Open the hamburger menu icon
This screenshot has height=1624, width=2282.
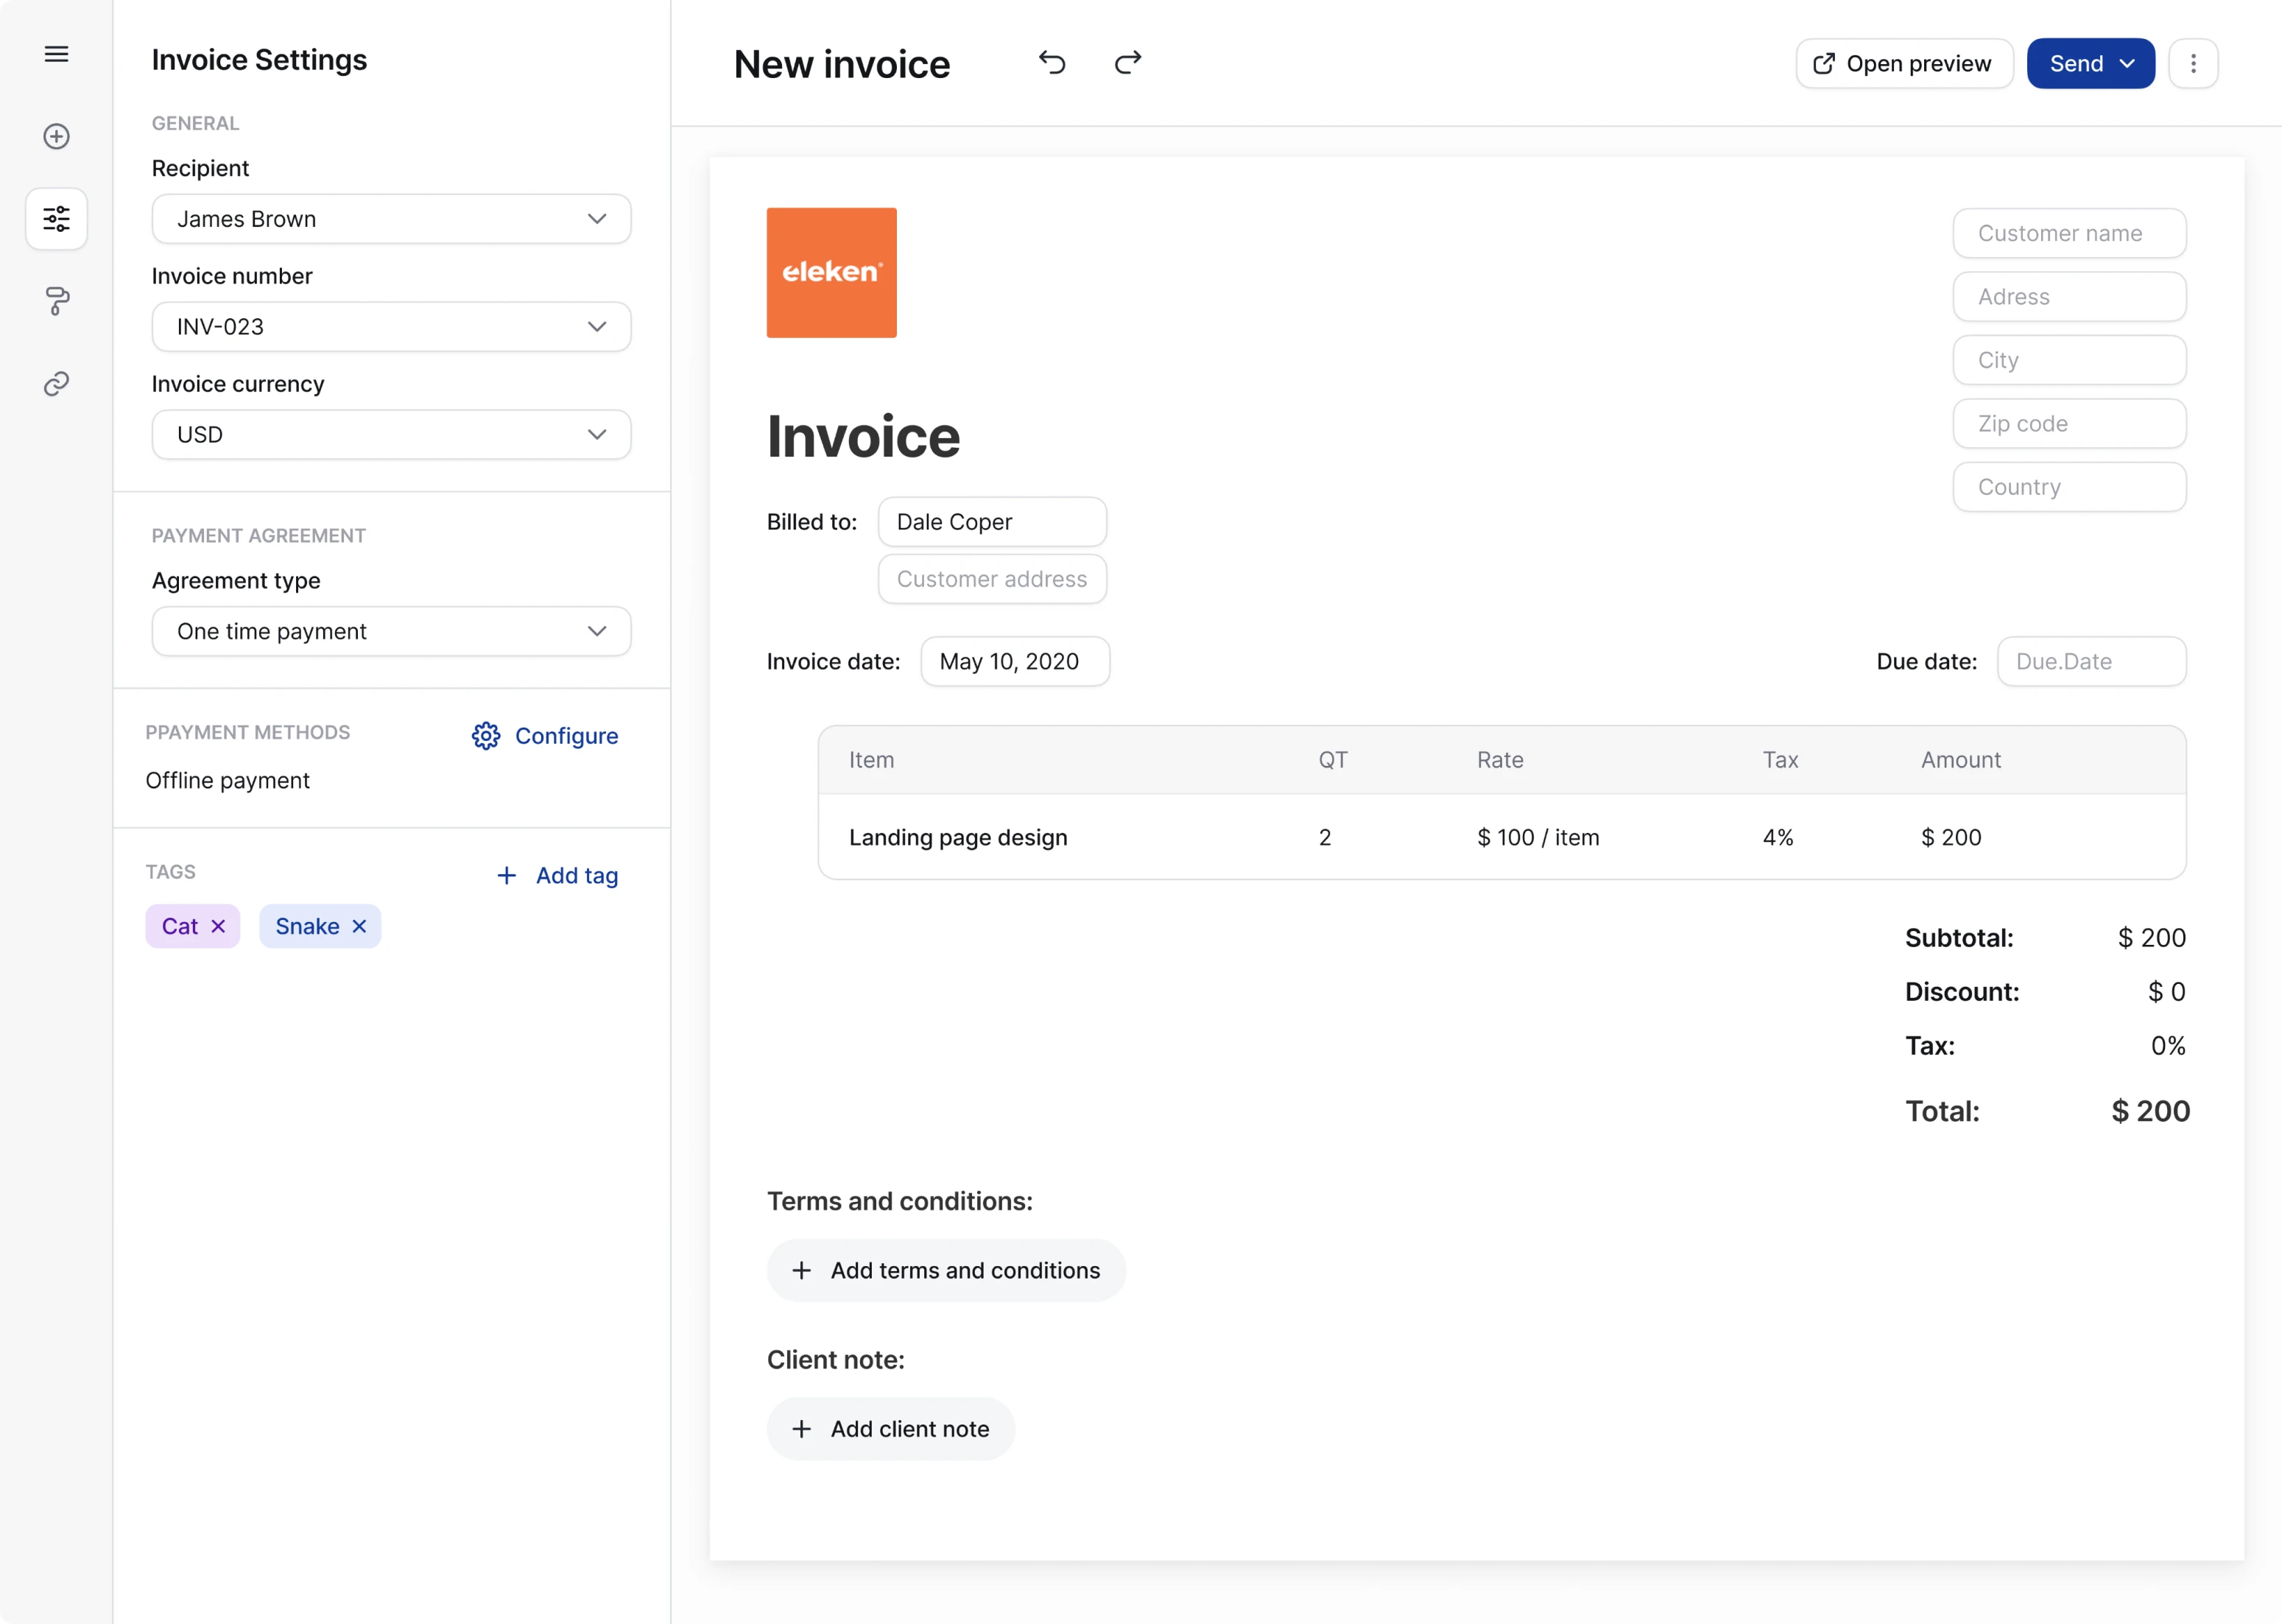click(57, 54)
